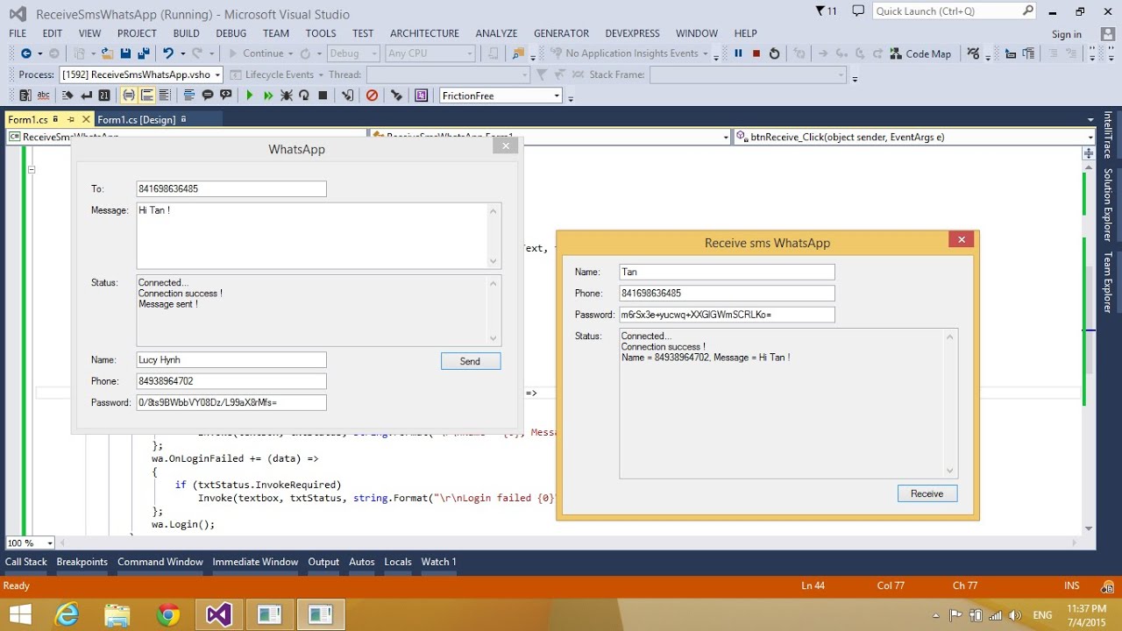1122x631 pixels.
Task: Stop debugging with the red square
Action: [756, 53]
